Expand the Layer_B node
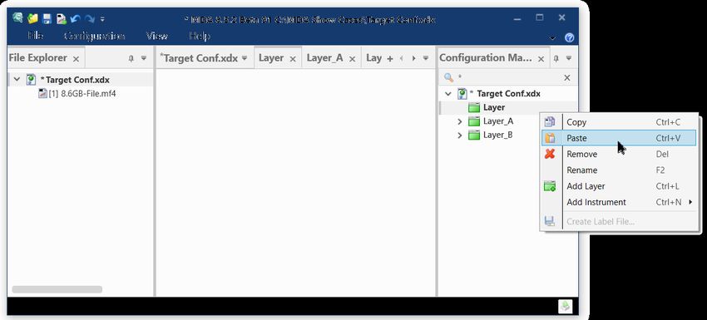 pos(459,135)
